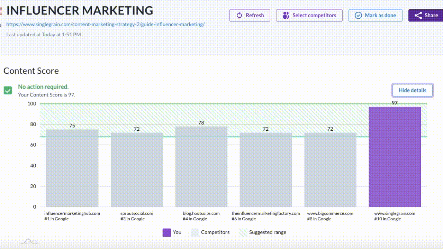Select the theinfluencermarketingfactory.com bar
443x249 pixels.
pos(266,169)
